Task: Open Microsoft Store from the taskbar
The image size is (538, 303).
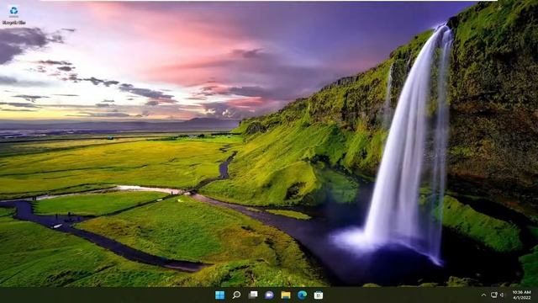Action: pyautogui.click(x=319, y=295)
